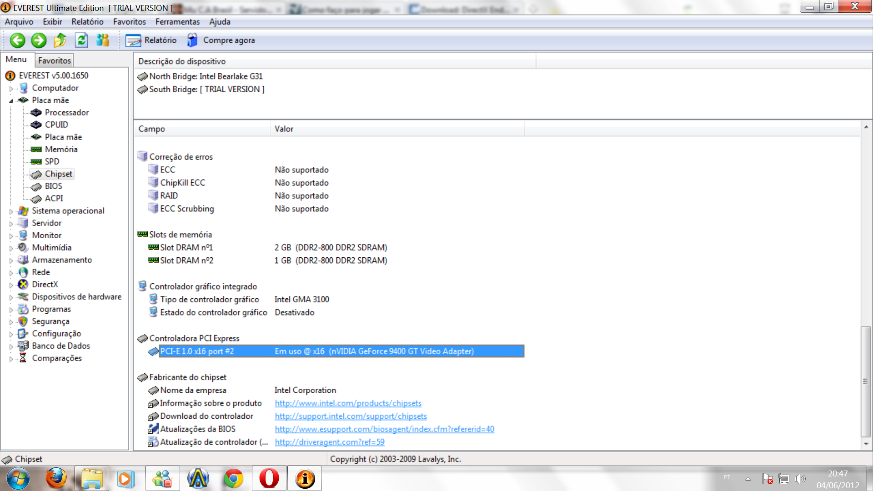Click the Relatório report toolbar button
This screenshot has height=491, width=873.
click(151, 40)
